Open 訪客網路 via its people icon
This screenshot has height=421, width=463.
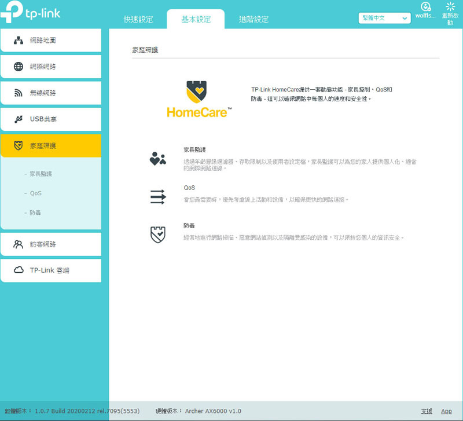coord(19,244)
